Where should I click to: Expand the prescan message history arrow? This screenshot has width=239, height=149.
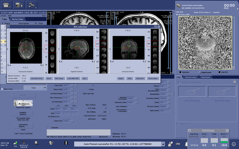[x=163, y=144]
